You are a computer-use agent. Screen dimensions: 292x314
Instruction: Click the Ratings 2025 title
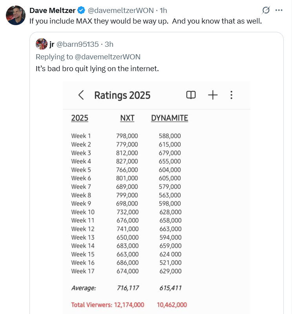tap(122, 95)
